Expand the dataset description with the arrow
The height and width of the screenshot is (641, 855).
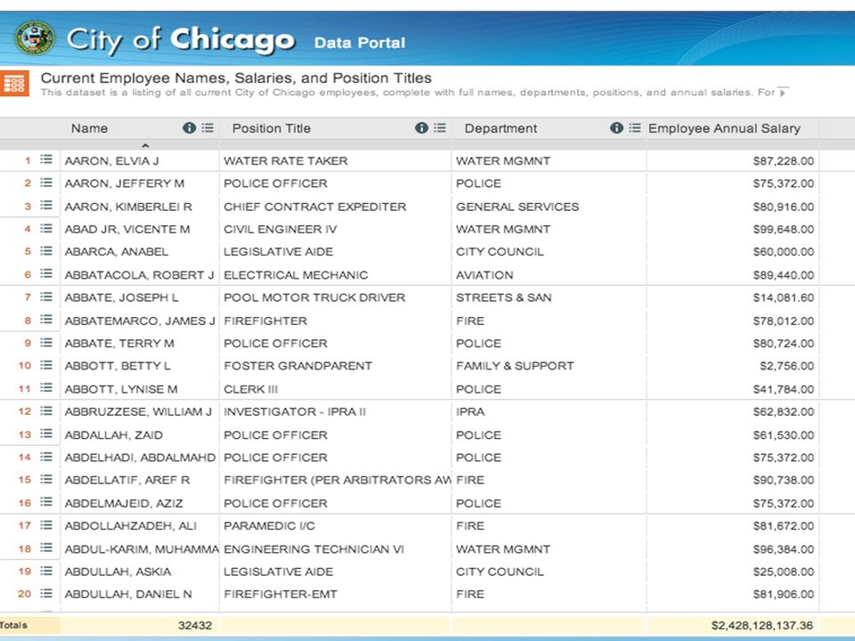click(783, 91)
